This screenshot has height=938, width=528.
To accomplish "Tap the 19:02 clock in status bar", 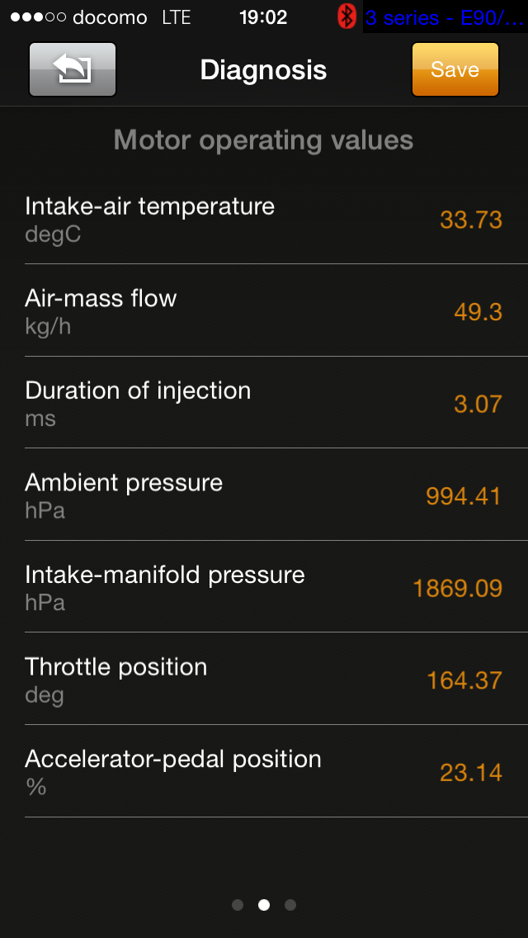I will (263, 17).
